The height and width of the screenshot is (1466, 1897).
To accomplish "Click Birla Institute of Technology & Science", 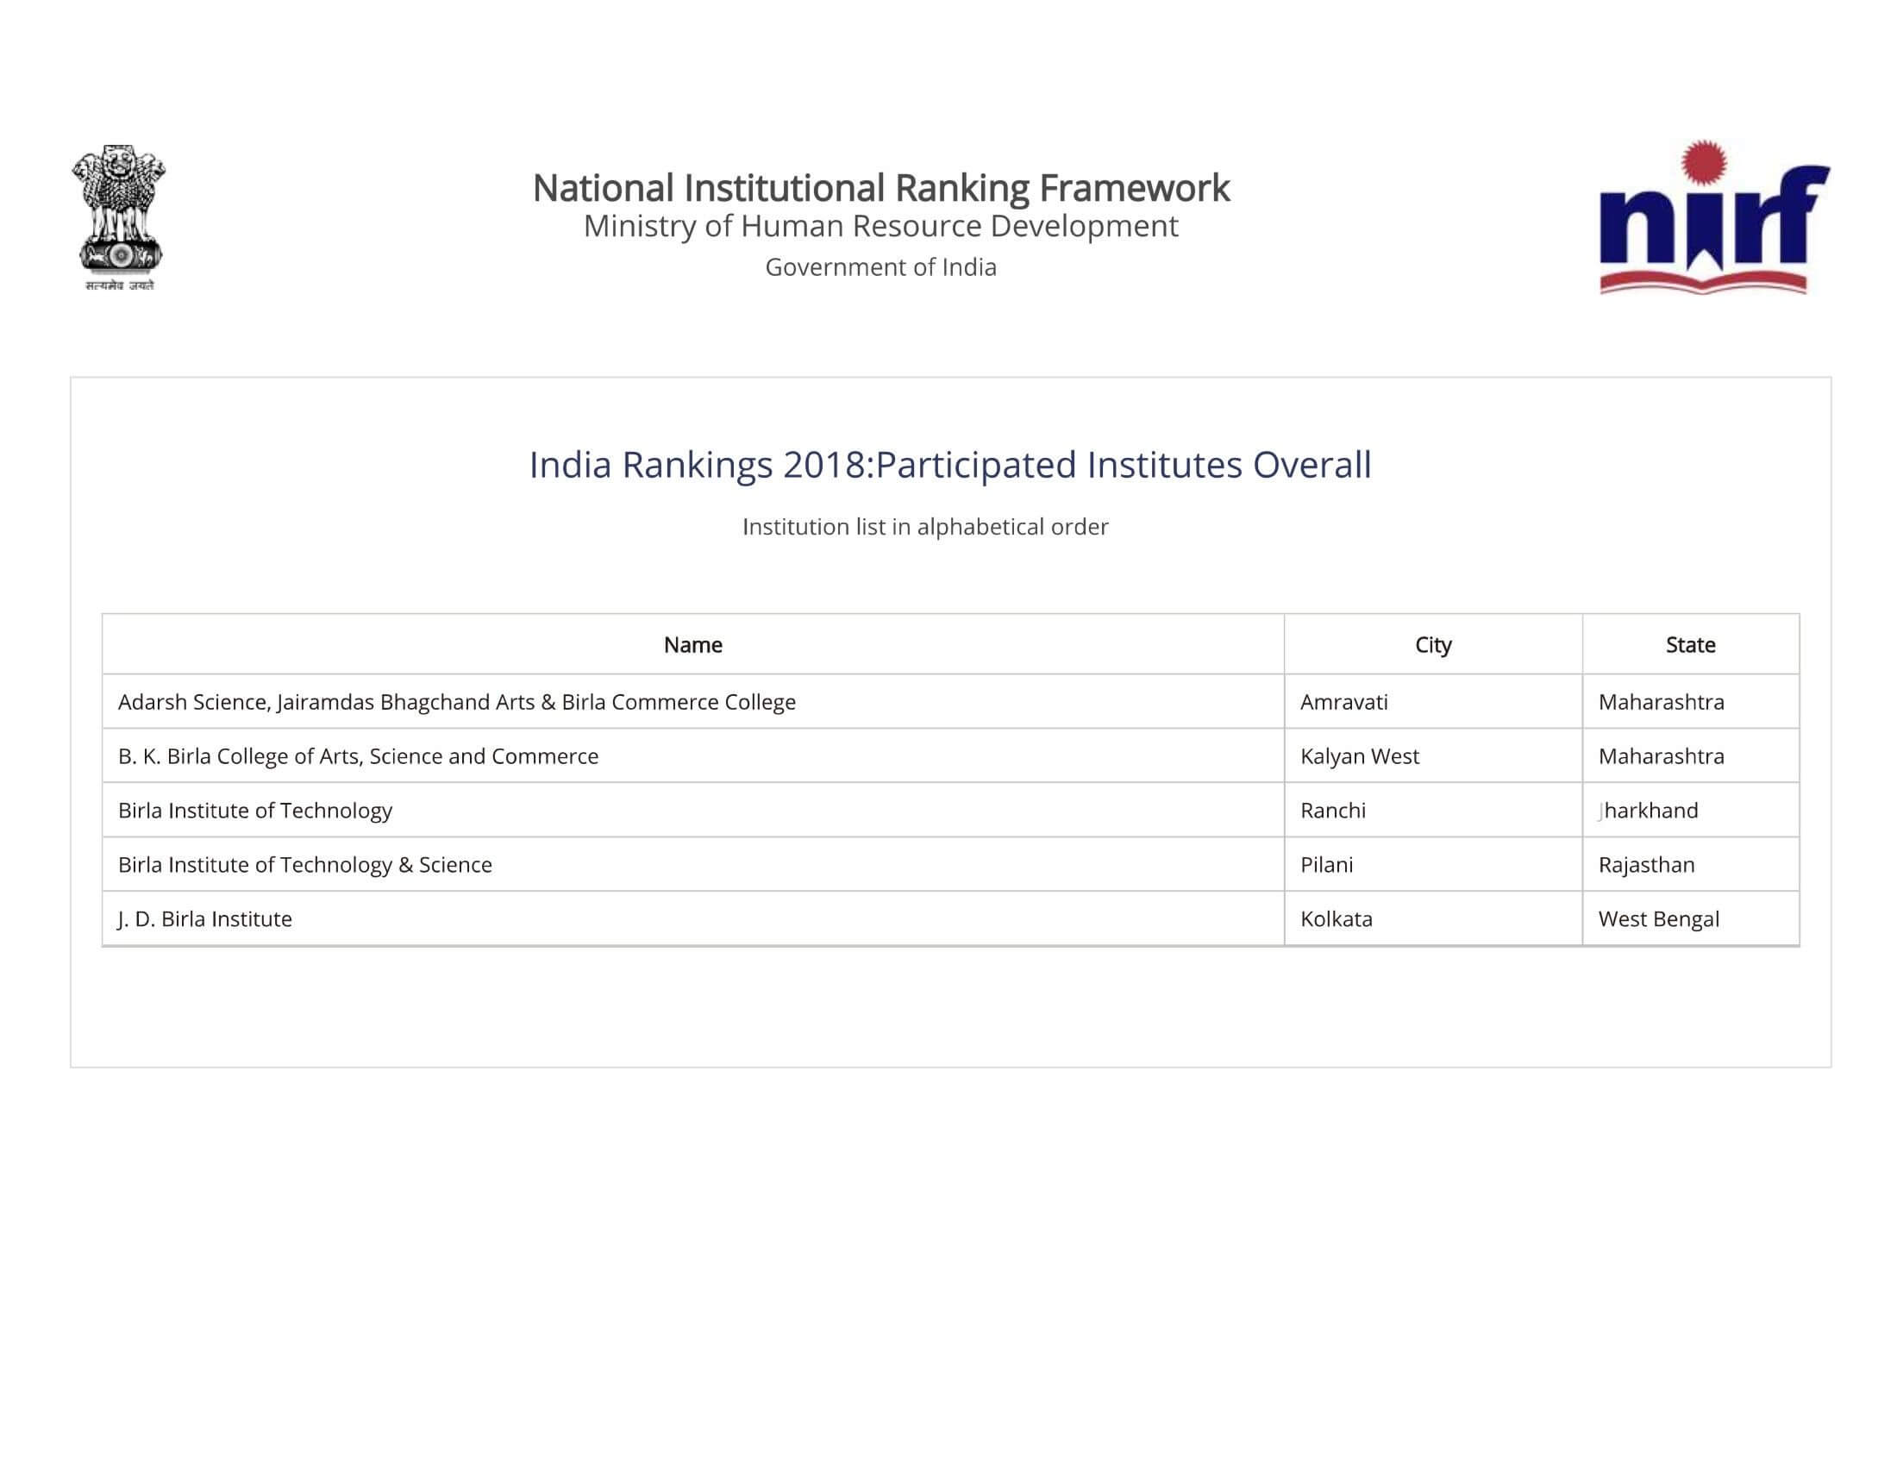I will coord(305,864).
